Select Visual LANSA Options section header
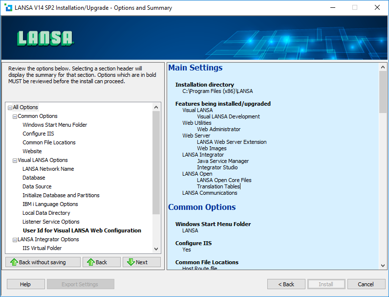Screen dimensions: 389x297 (43, 160)
